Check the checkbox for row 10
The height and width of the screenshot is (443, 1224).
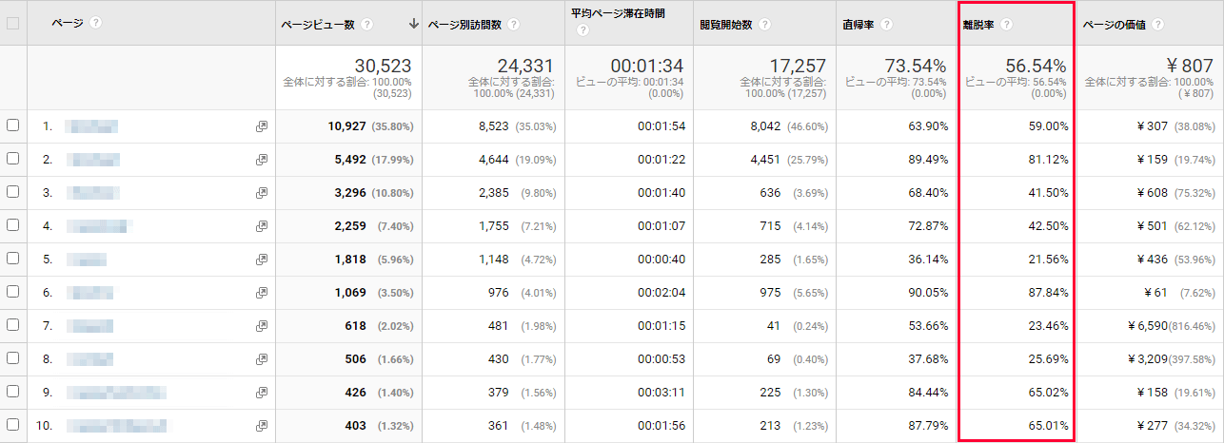pyautogui.click(x=12, y=425)
